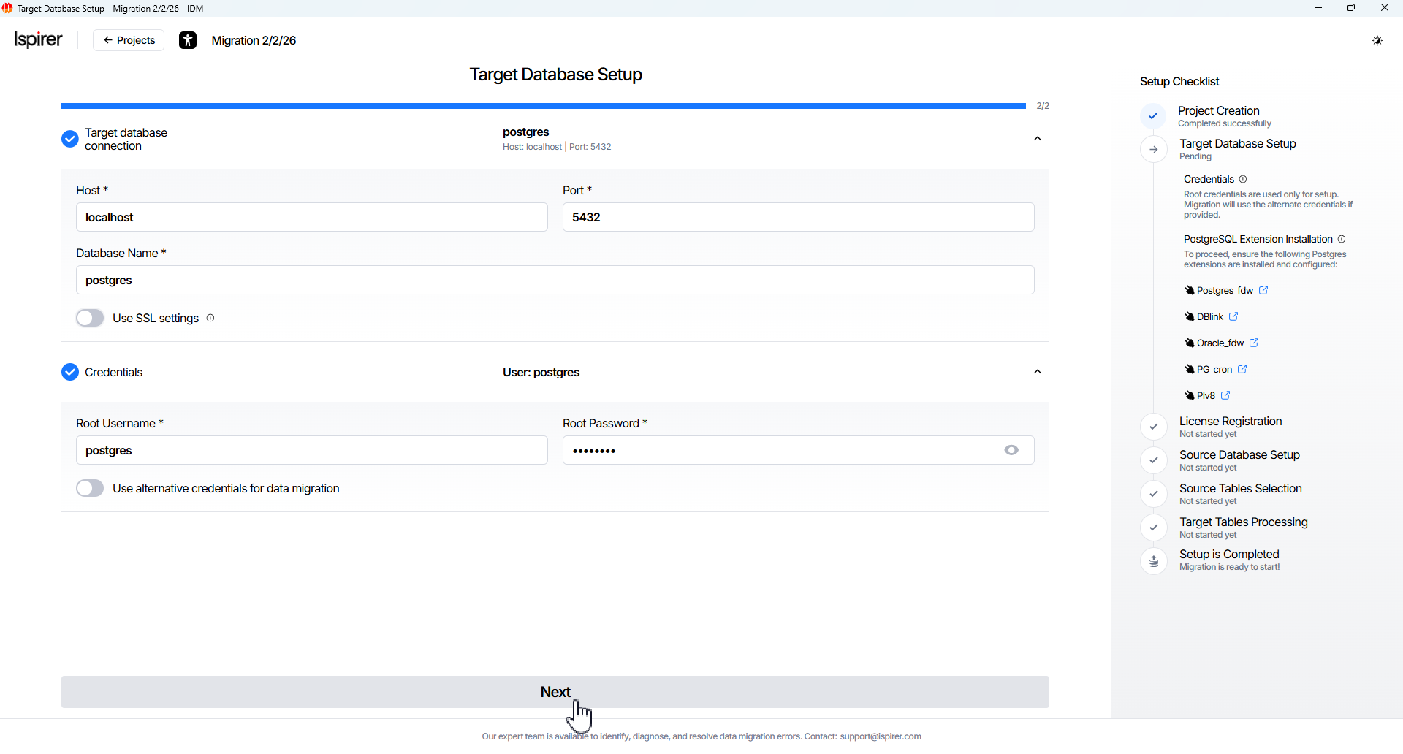Toggle the light/dark theme icon
Viewport: 1403px width, 754px height.
point(1377,40)
